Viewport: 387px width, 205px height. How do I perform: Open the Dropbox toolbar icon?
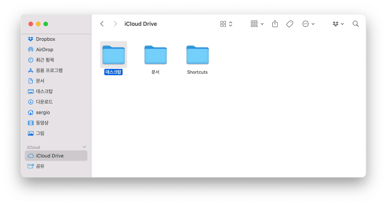tap(335, 24)
